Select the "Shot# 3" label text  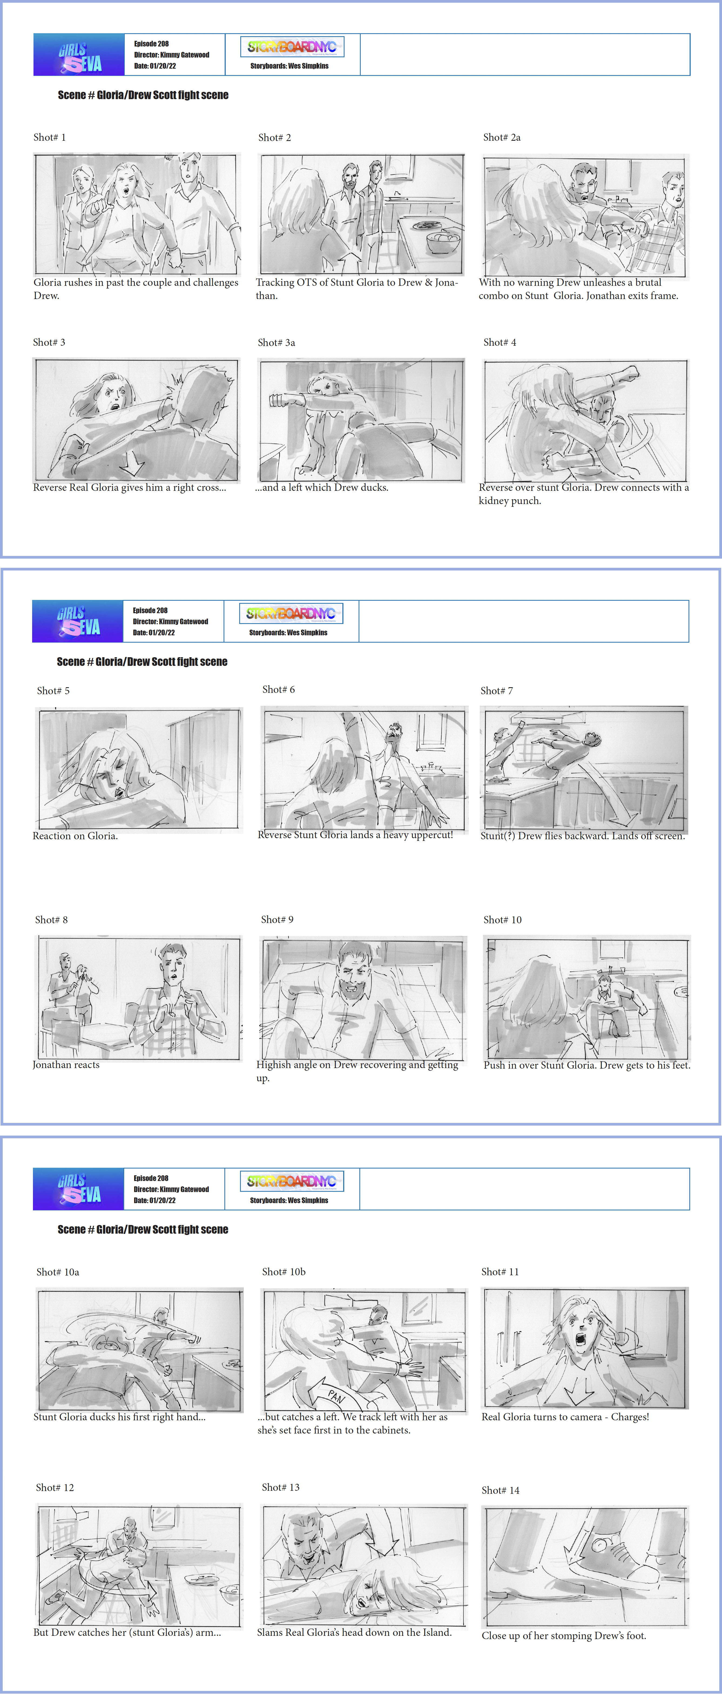[x=49, y=343]
